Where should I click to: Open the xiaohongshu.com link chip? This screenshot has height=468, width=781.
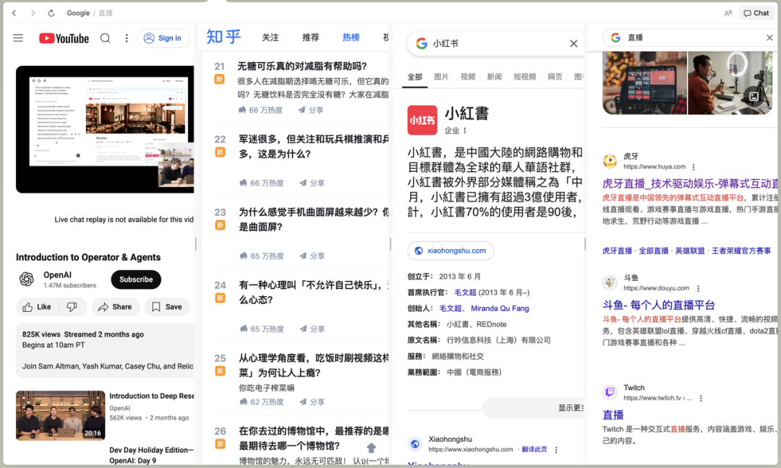coord(450,251)
